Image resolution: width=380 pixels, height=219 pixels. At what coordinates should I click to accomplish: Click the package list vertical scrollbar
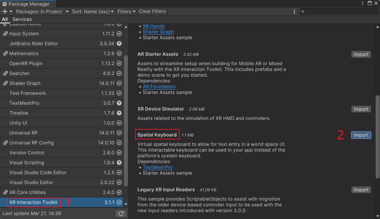pos(126,121)
